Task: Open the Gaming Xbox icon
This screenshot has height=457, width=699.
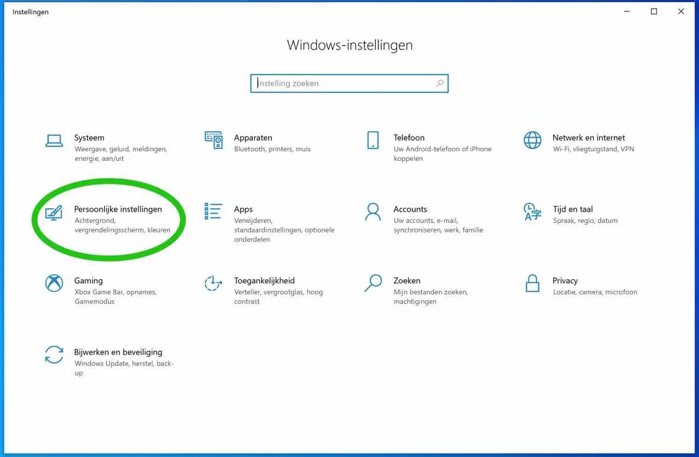Action: 54,283
